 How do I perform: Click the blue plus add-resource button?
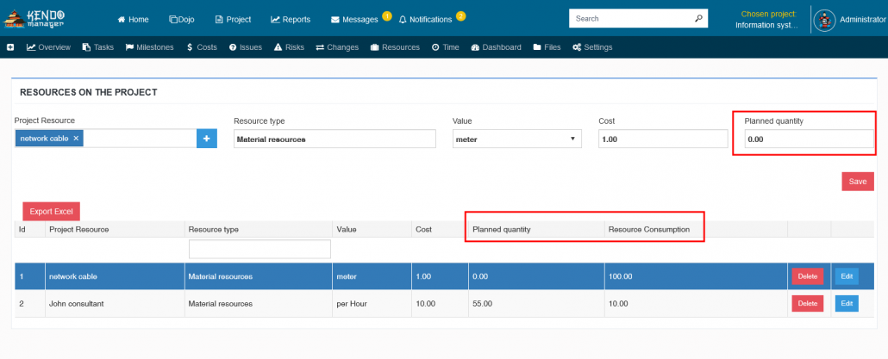coord(207,139)
